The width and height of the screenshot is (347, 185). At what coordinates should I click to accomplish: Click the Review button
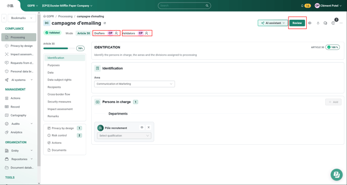pyautogui.click(x=297, y=23)
